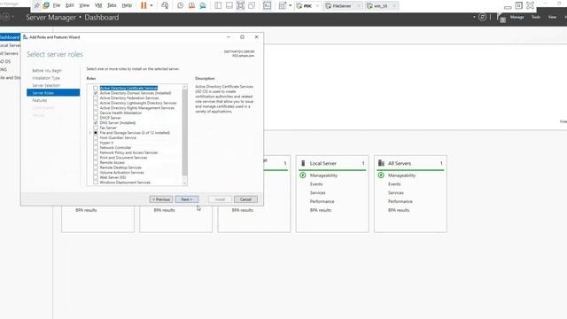Image resolution: width=567 pixels, height=319 pixels.
Task: Send Ctrl+Alt+Del to the virtual machine
Action: pyautogui.click(x=165, y=5)
